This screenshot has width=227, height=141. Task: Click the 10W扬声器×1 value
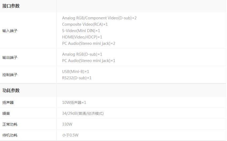tap(74, 103)
